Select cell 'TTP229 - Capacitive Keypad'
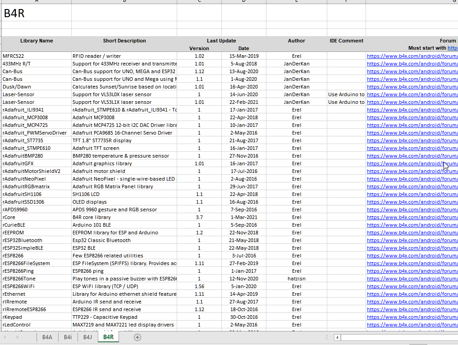 124,317
